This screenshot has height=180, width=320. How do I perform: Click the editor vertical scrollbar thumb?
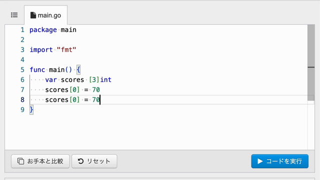click(311, 62)
